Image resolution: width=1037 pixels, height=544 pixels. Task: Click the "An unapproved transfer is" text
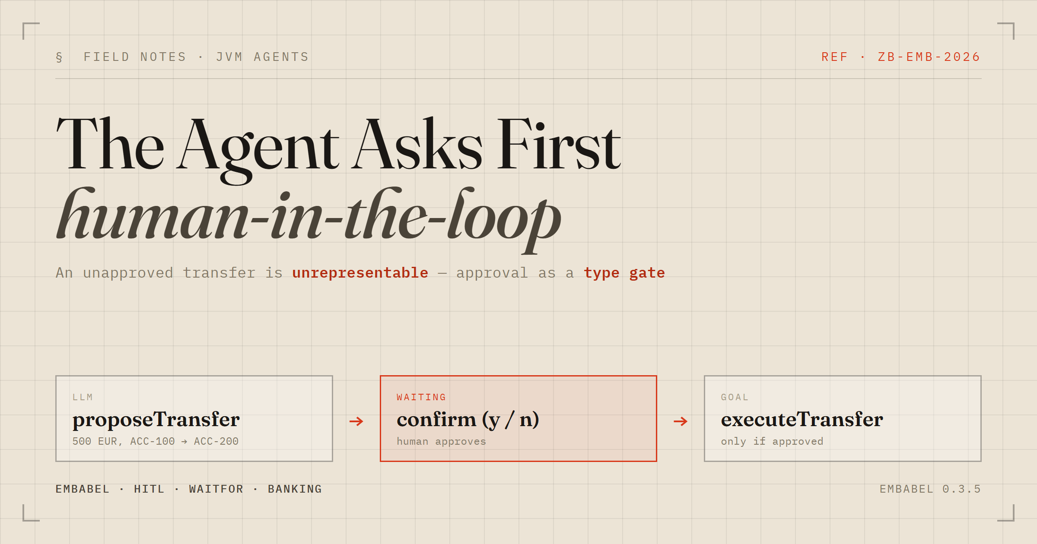169,273
